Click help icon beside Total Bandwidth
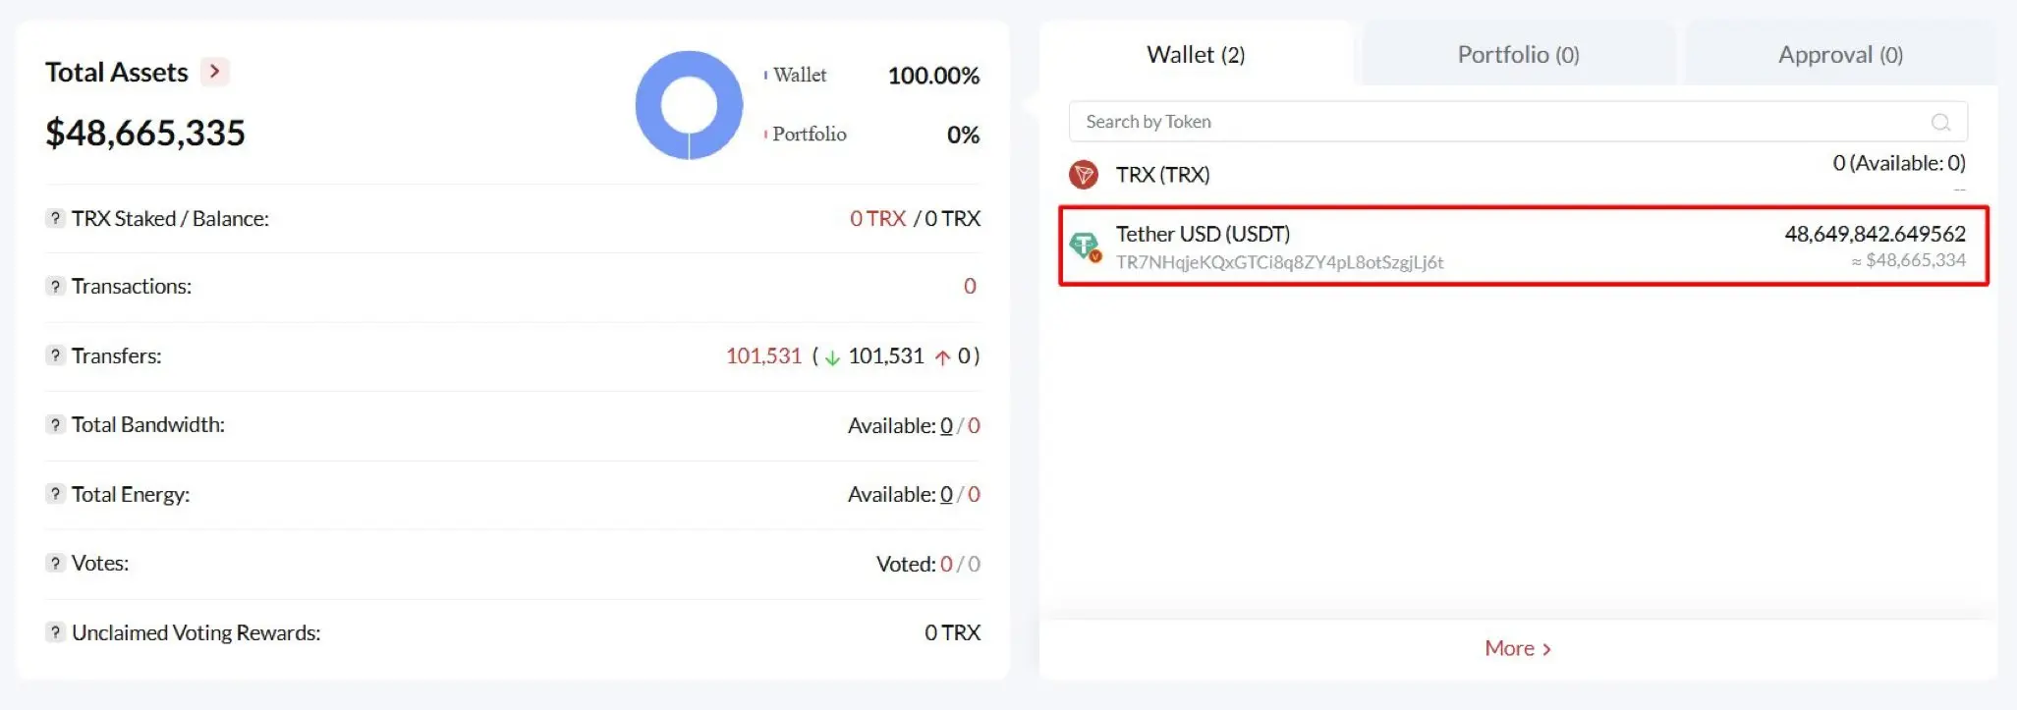 (x=56, y=424)
